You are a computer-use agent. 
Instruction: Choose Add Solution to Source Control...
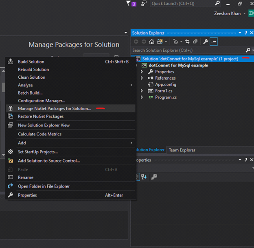[71, 161]
